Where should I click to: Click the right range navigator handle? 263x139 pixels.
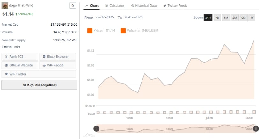(x=256, y=128)
